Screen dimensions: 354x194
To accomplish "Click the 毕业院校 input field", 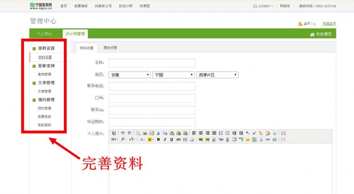I will click(x=152, y=122).
